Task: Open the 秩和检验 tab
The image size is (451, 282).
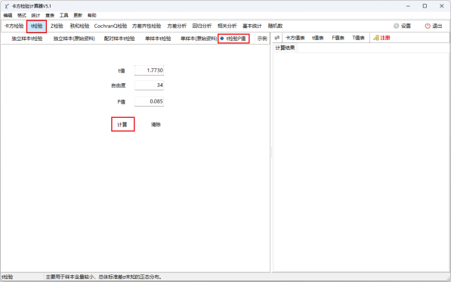Action: tap(79, 26)
